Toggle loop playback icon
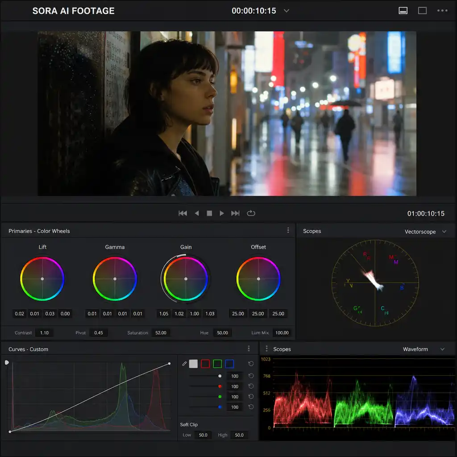This screenshot has width=457, height=457. (x=251, y=213)
